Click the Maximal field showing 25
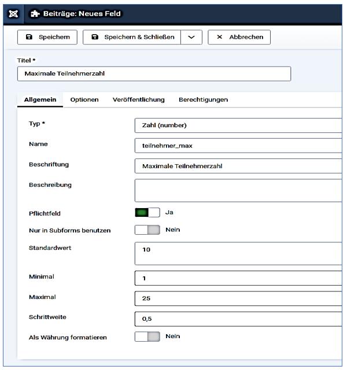Image resolution: width=347 pixels, height=370 pixels. coord(237,298)
